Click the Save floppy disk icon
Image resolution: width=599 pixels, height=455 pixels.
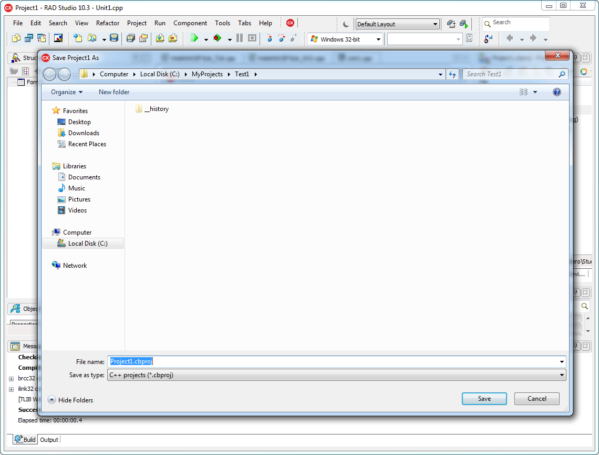(114, 38)
